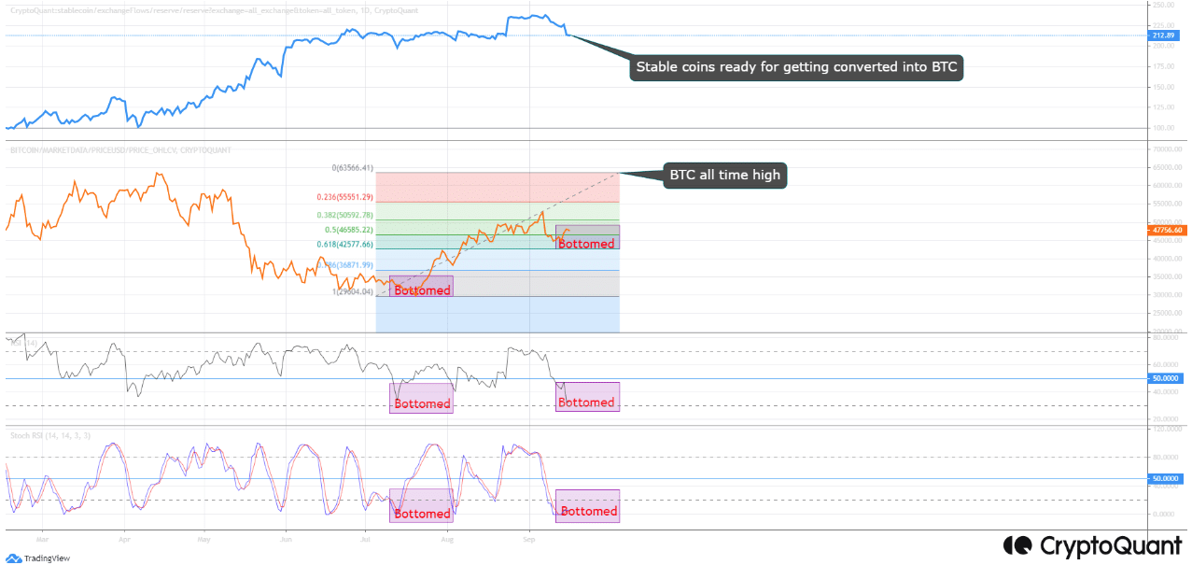Select the stable coins conversion callout

coord(796,67)
